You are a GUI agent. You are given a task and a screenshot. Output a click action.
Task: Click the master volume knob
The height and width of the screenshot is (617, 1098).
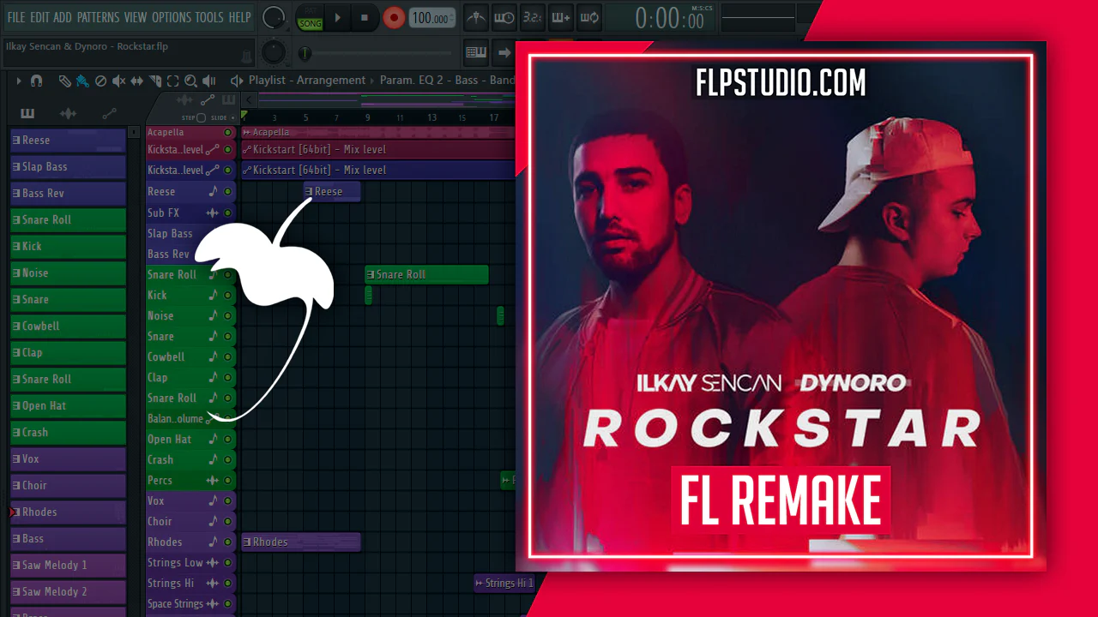pos(274,17)
